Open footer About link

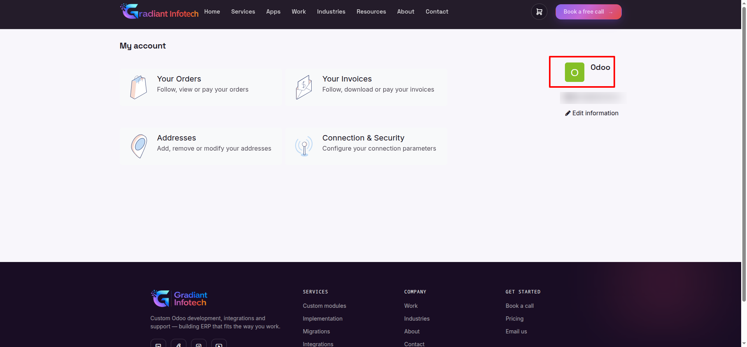click(412, 331)
